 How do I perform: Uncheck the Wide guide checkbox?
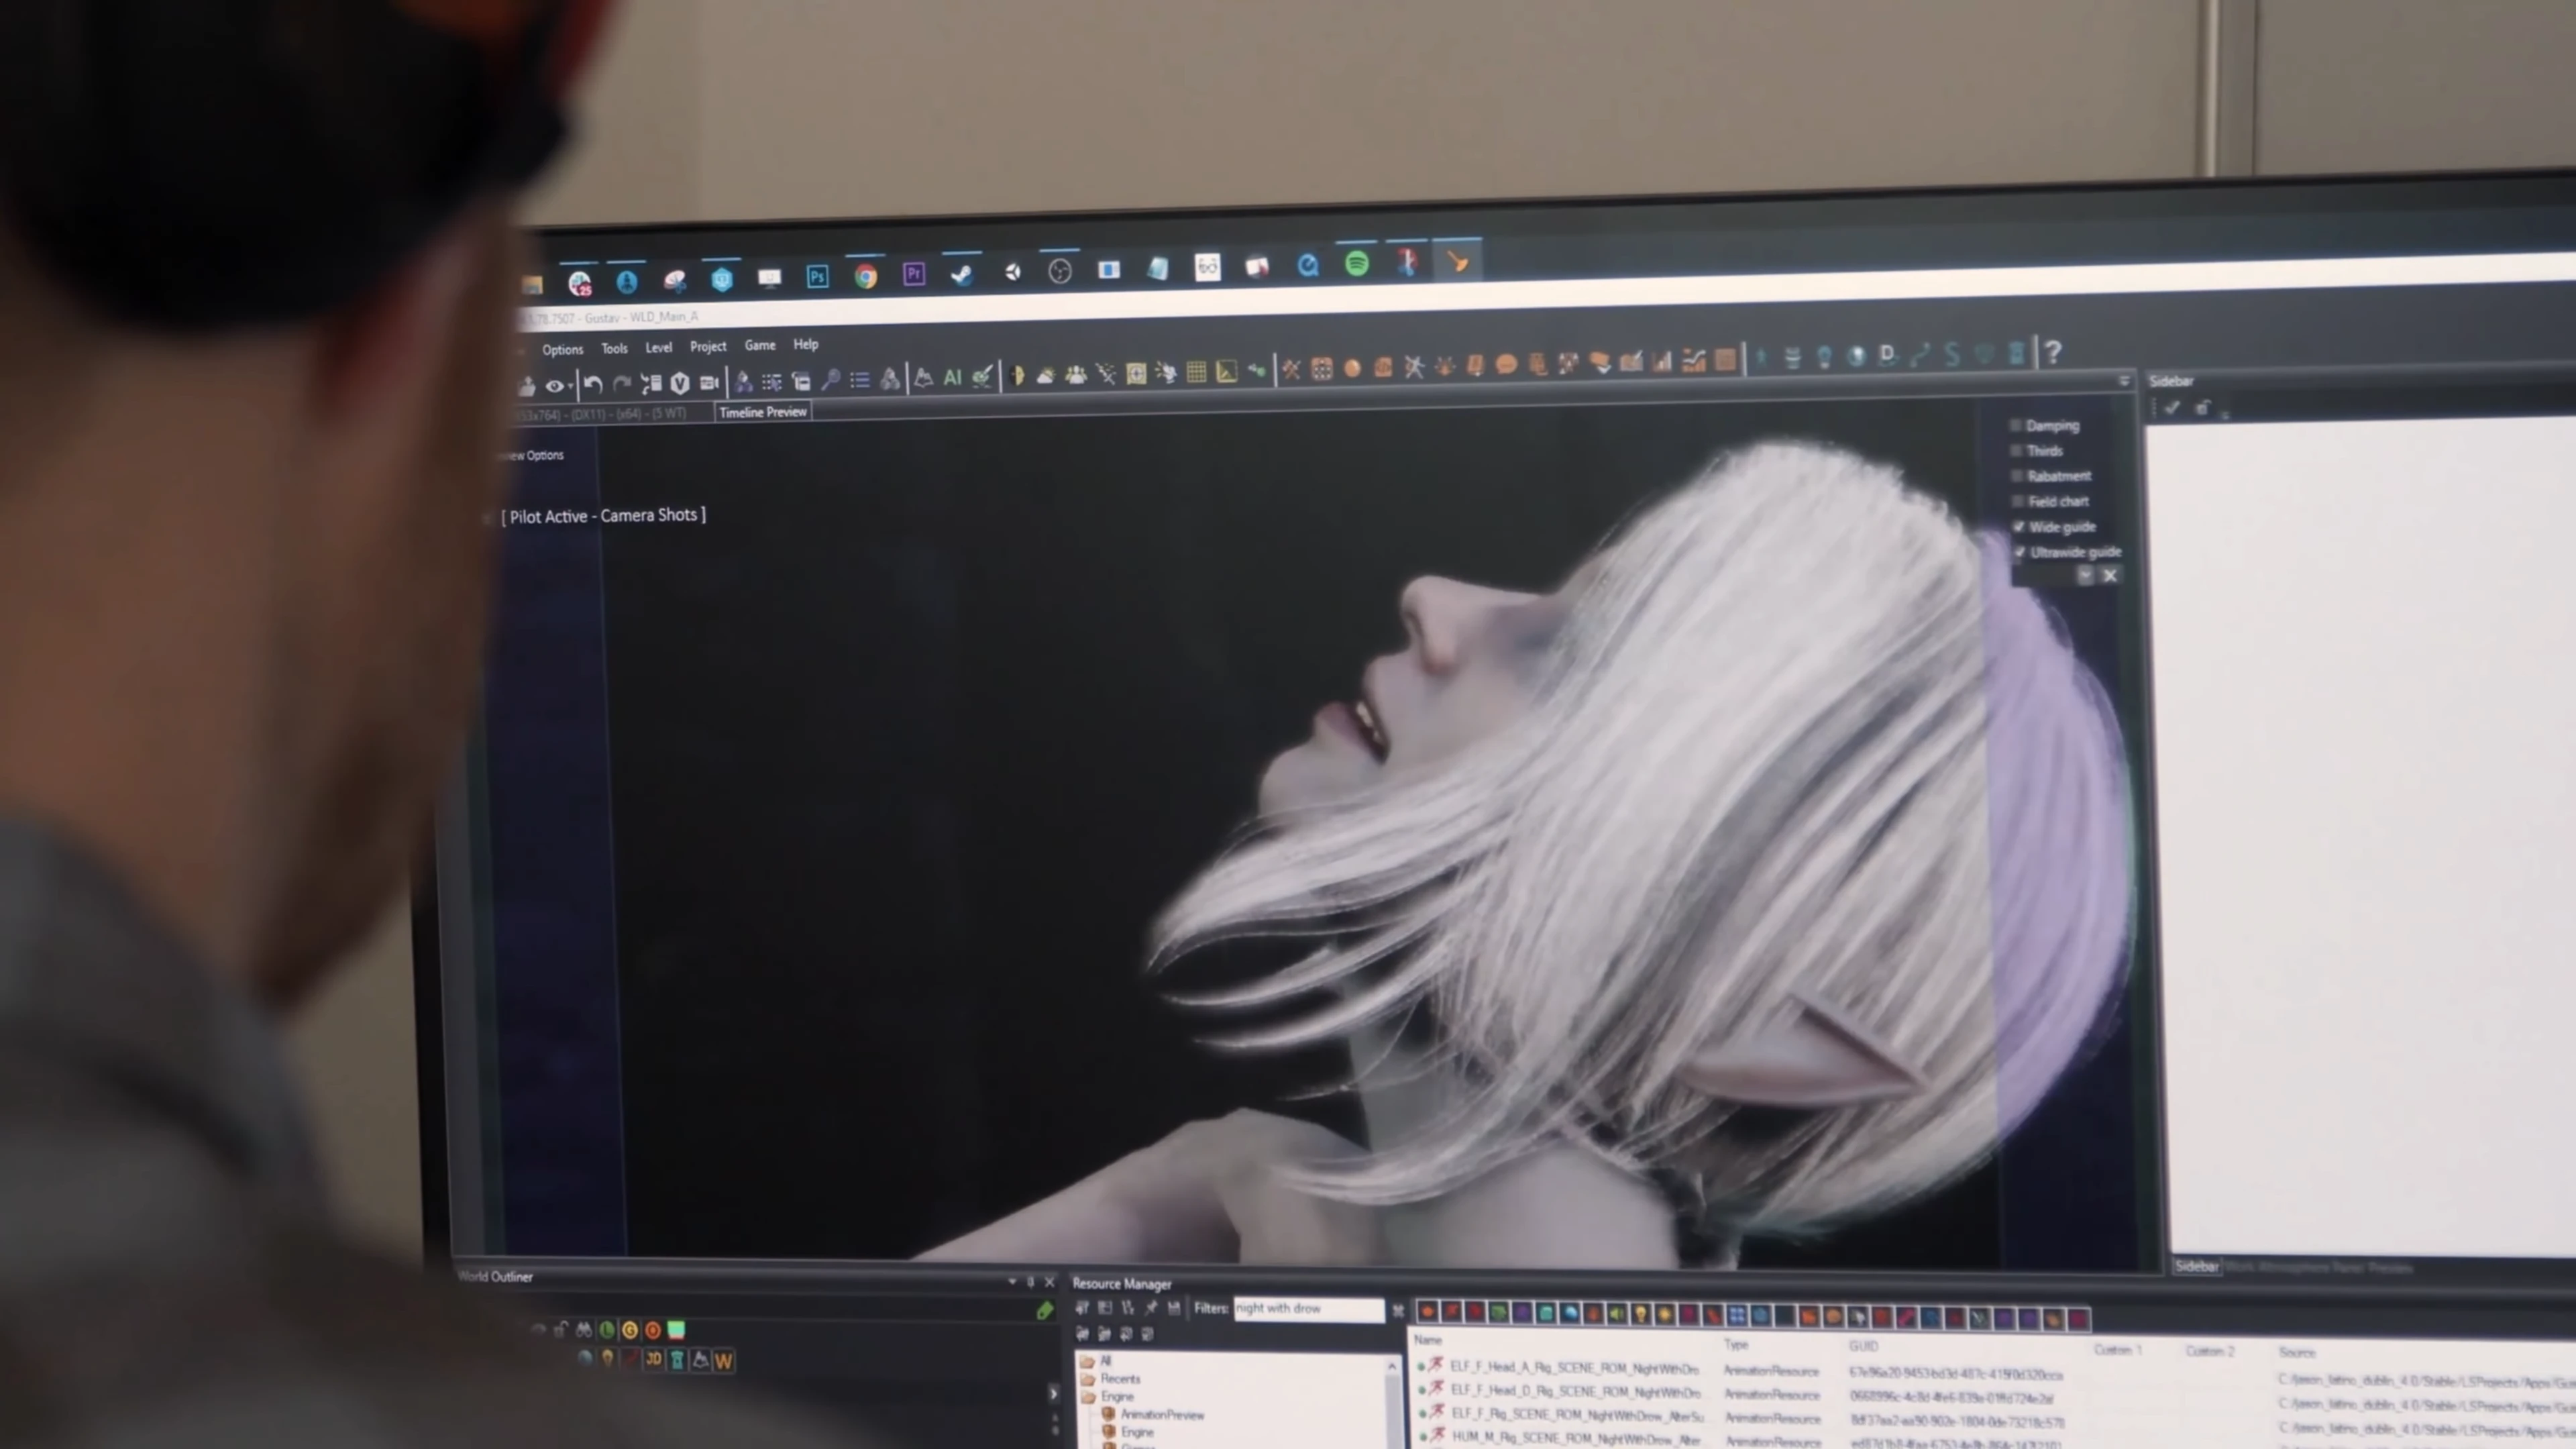point(2019,527)
